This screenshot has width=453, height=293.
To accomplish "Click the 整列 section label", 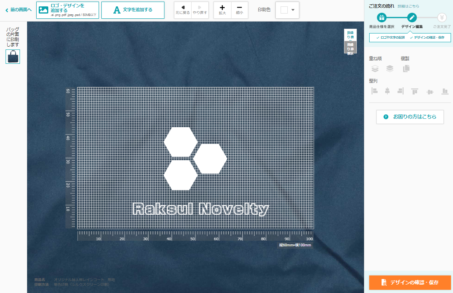I will click(373, 81).
